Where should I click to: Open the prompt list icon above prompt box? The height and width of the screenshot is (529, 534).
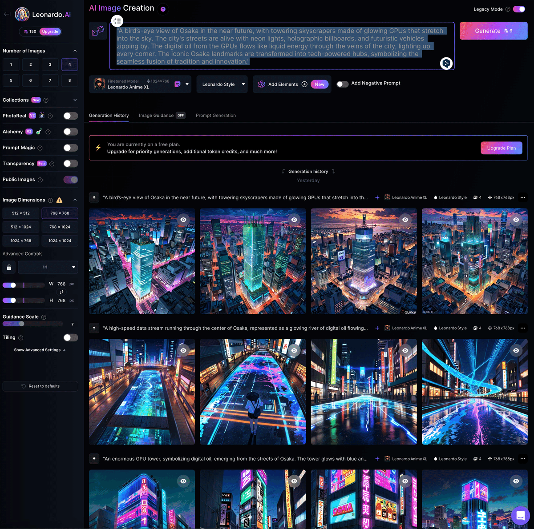(x=117, y=20)
